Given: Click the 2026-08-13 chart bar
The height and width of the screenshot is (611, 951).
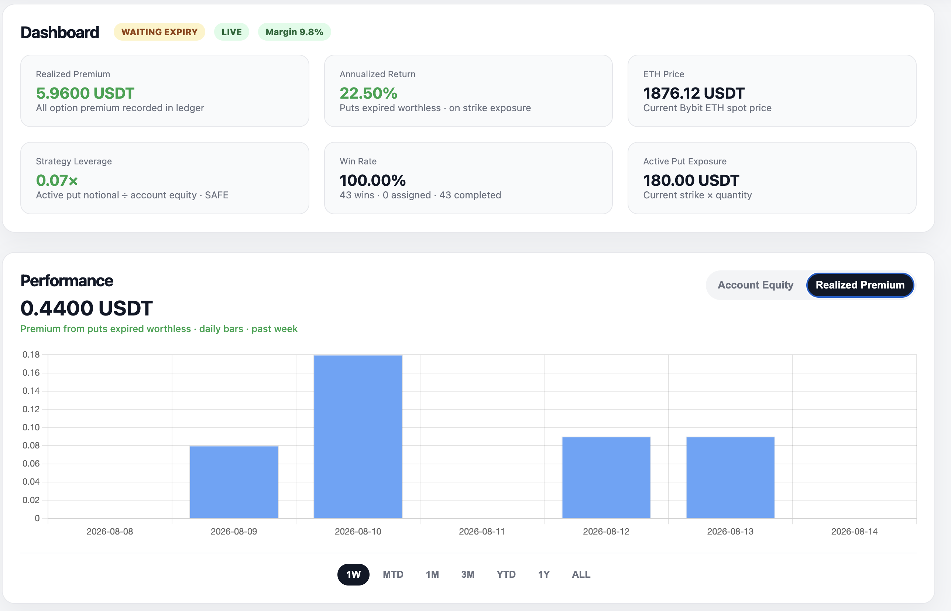Looking at the screenshot, I should [730, 477].
